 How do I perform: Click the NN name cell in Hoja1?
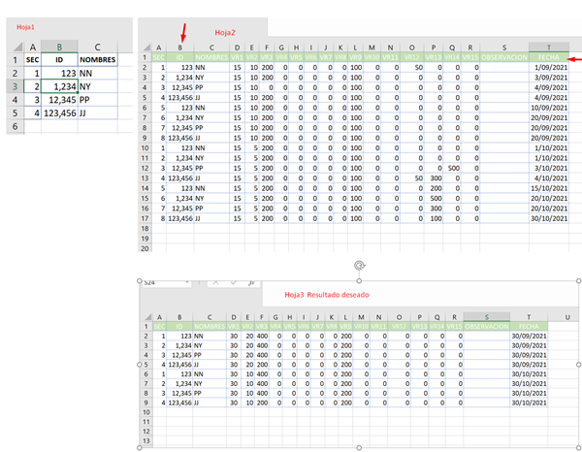[98, 73]
